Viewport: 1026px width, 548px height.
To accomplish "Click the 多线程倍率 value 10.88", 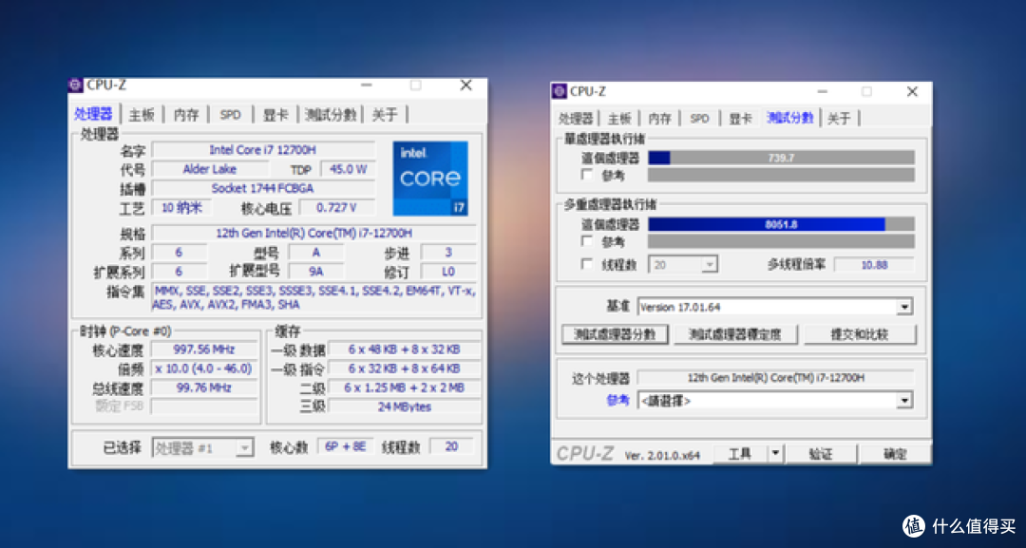I will (874, 265).
